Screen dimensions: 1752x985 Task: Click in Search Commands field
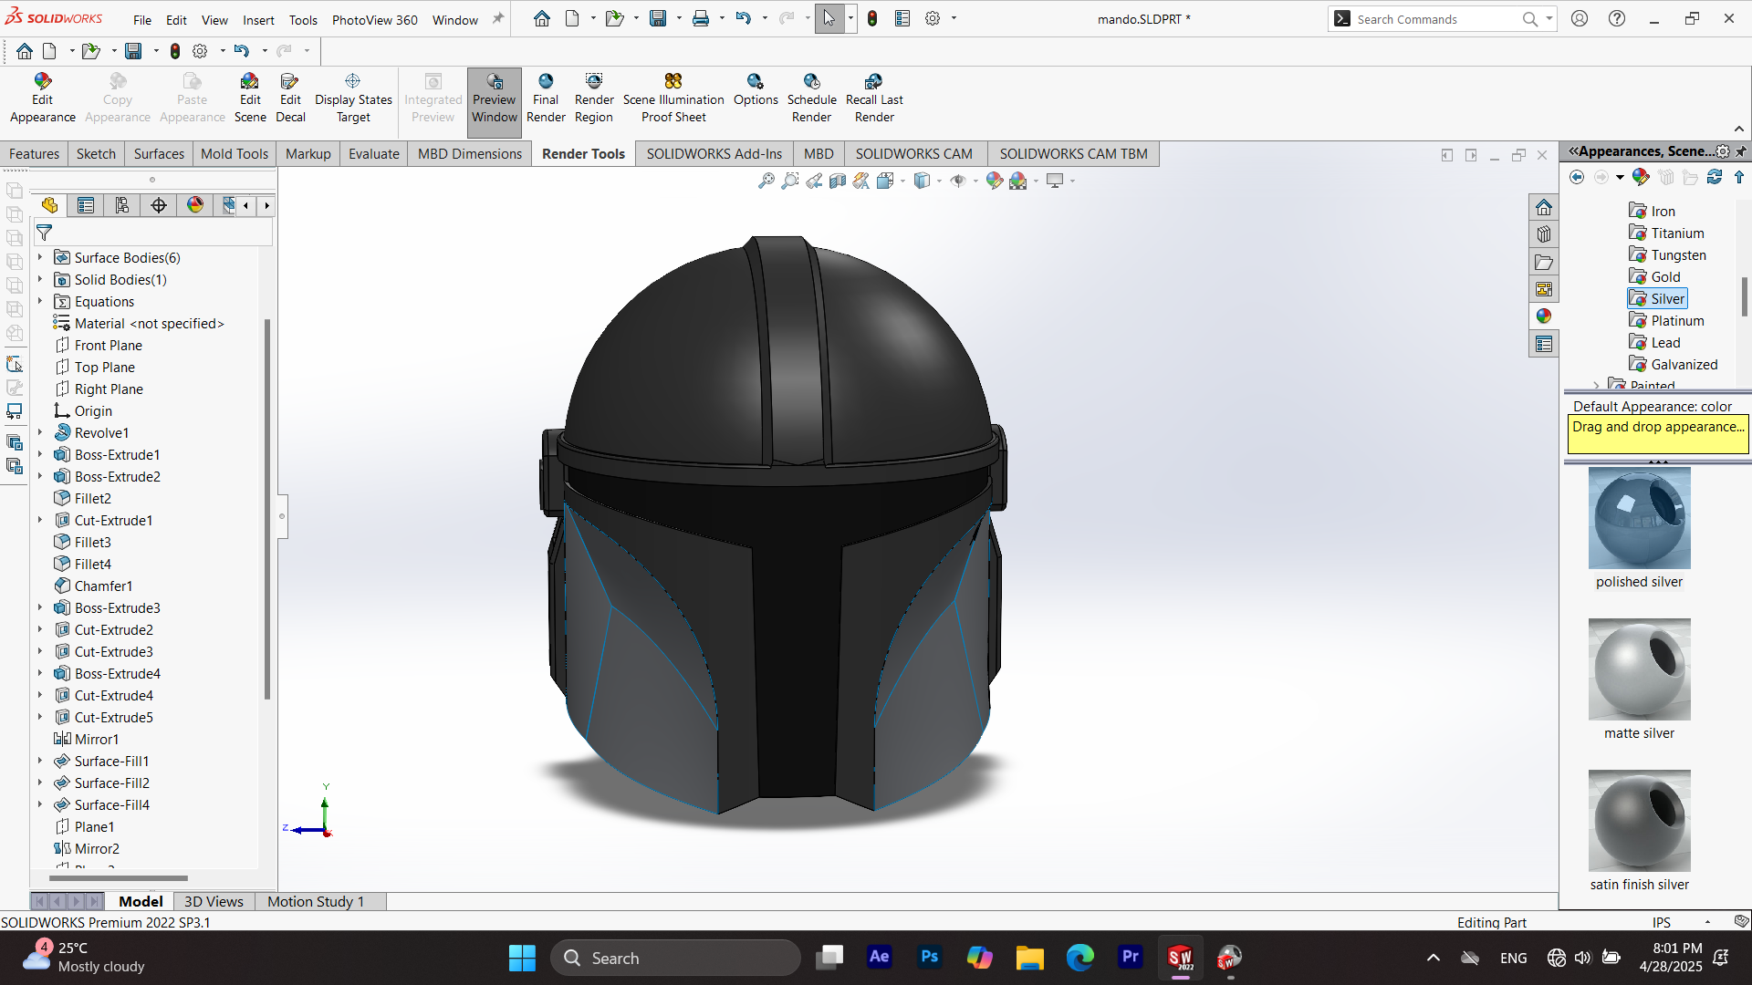tap(1435, 19)
